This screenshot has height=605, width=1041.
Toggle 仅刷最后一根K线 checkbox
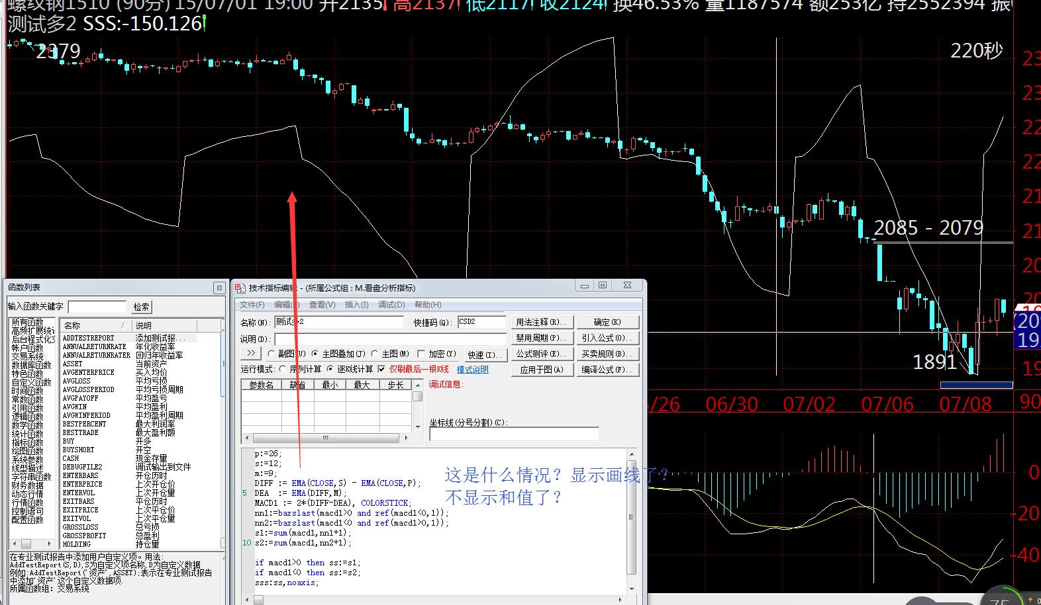[381, 369]
